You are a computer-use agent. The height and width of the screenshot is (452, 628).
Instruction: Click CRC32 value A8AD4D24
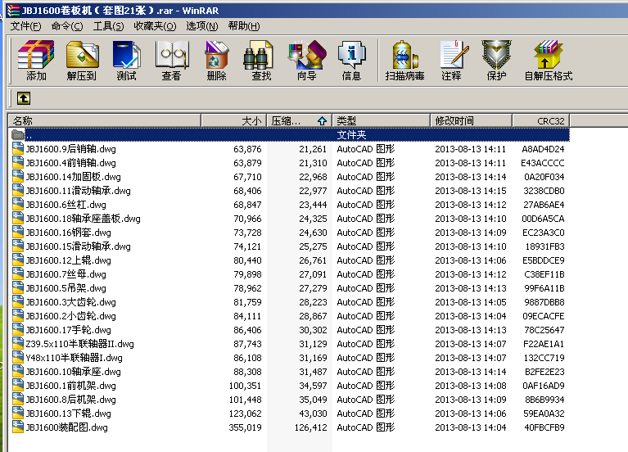point(543,149)
